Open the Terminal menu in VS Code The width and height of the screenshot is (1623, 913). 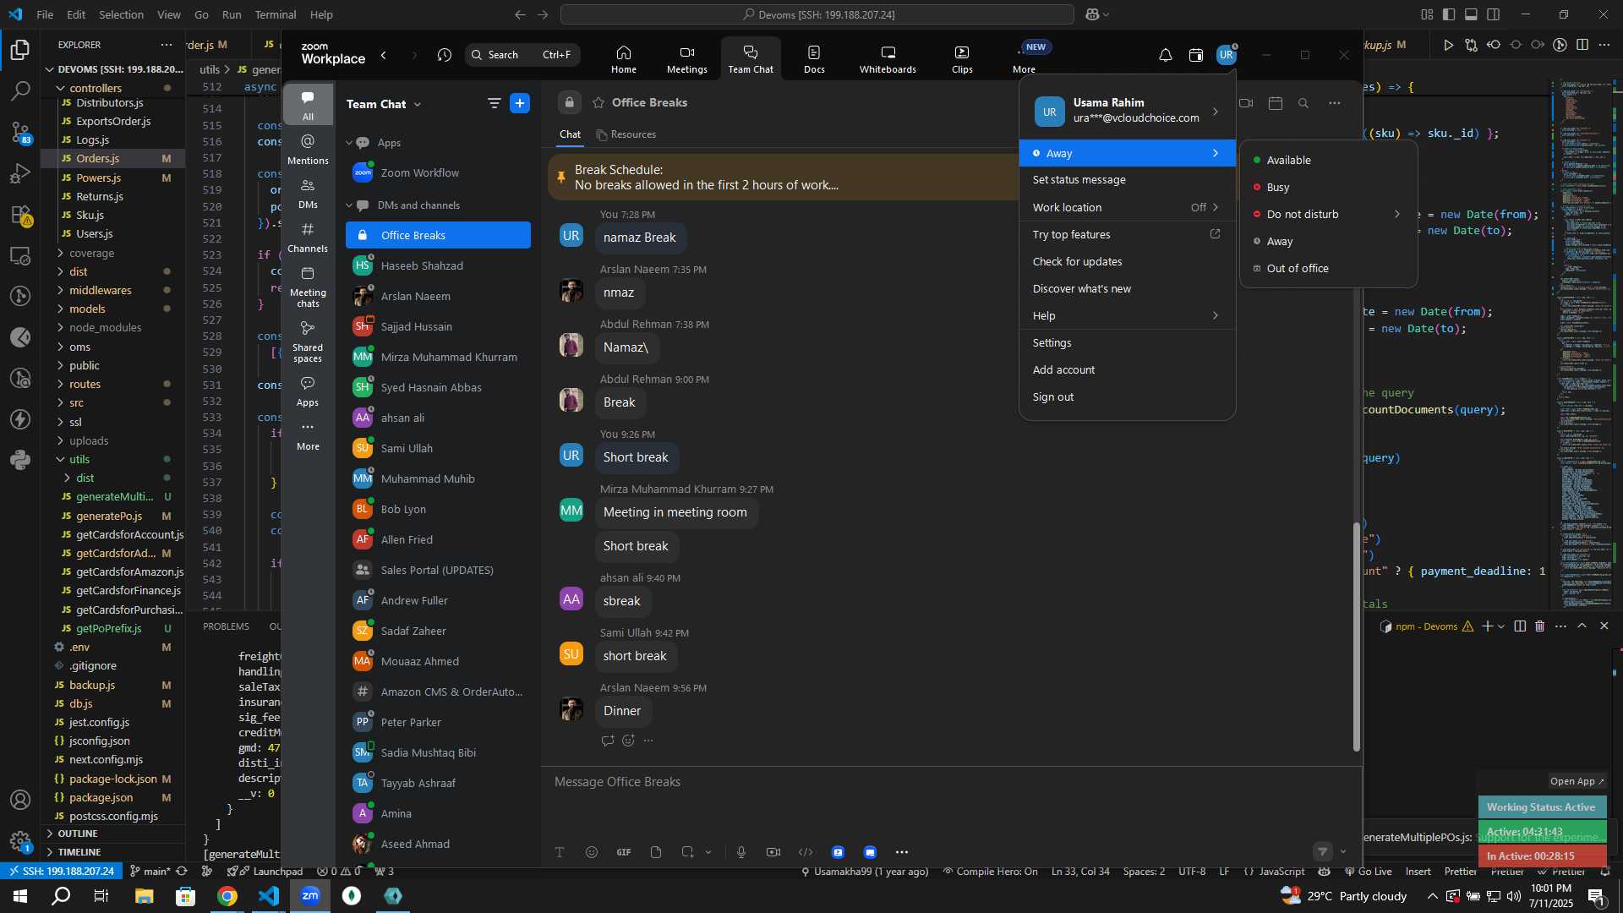tap(276, 14)
